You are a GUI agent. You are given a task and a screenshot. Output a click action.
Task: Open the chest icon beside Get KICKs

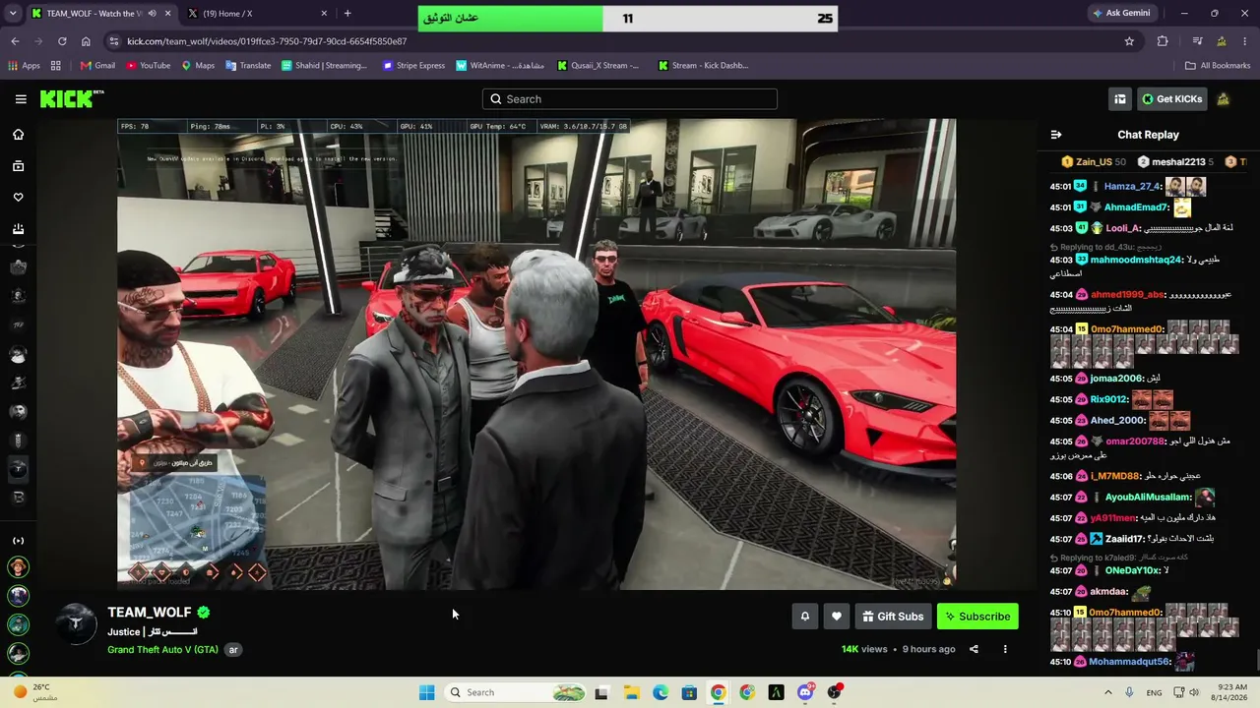1119,99
